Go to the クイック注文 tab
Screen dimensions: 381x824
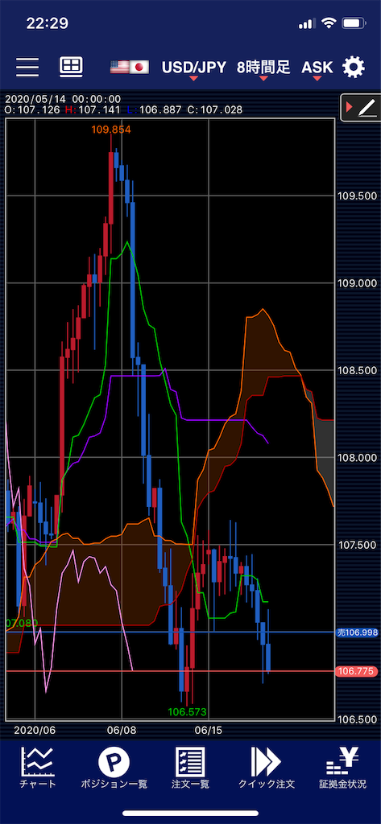267,768
